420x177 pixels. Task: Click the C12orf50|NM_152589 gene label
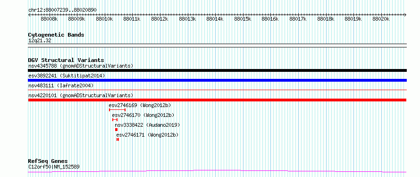coord(54,167)
